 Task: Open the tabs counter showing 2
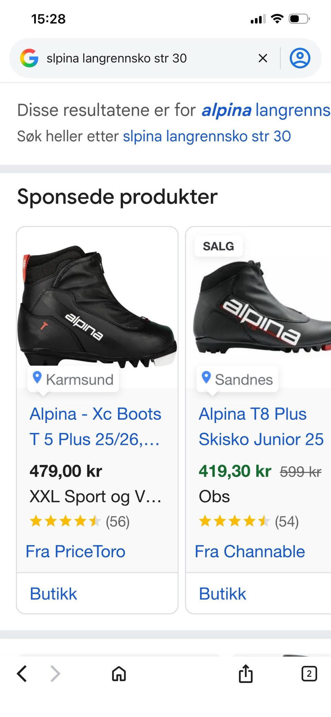coord(309,674)
